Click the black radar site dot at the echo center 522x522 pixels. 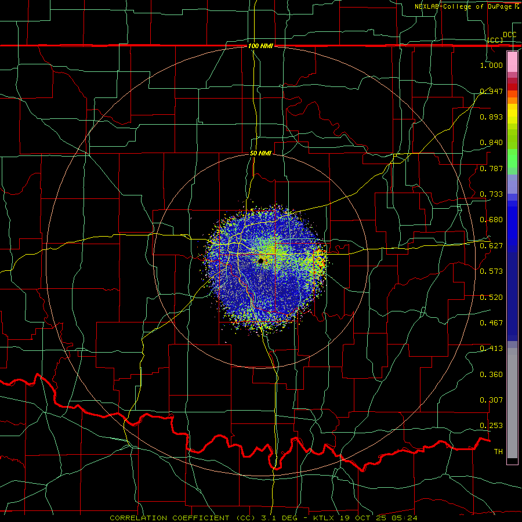click(x=261, y=261)
